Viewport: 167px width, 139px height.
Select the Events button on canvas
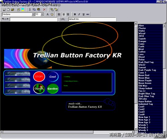[18, 91]
